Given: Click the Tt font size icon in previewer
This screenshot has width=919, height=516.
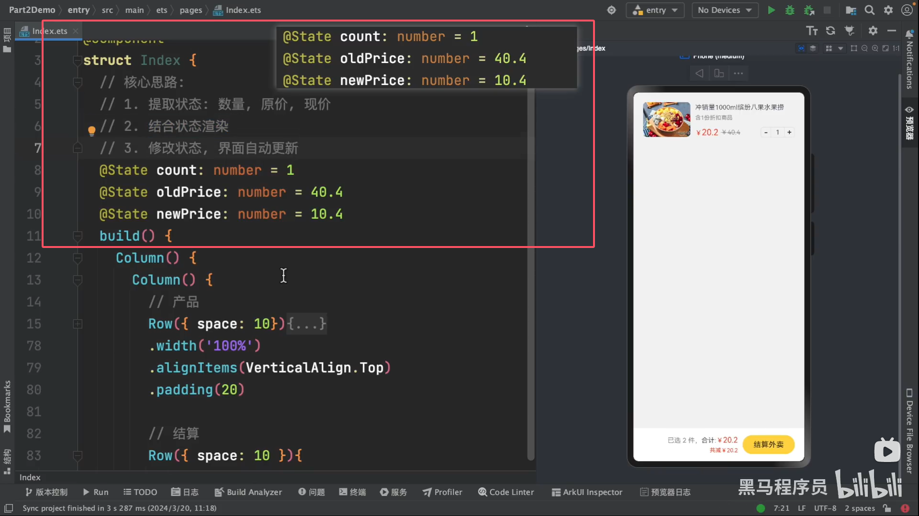Looking at the screenshot, I should 812,31.
